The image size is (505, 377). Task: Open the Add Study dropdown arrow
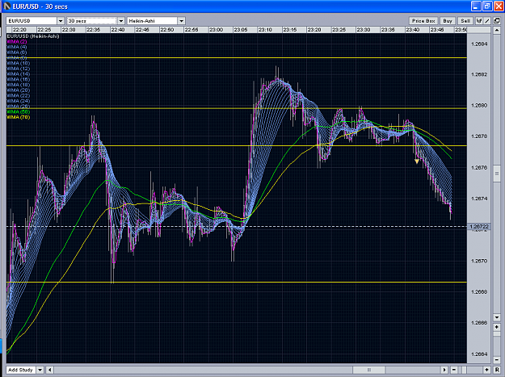[40, 370]
